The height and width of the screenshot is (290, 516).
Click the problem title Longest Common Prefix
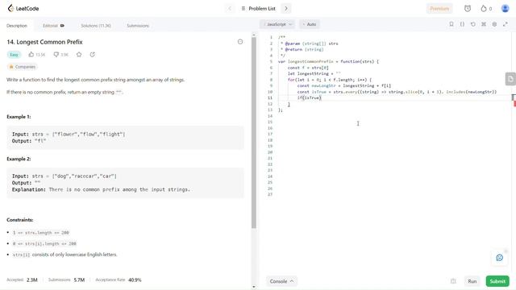[44, 42]
